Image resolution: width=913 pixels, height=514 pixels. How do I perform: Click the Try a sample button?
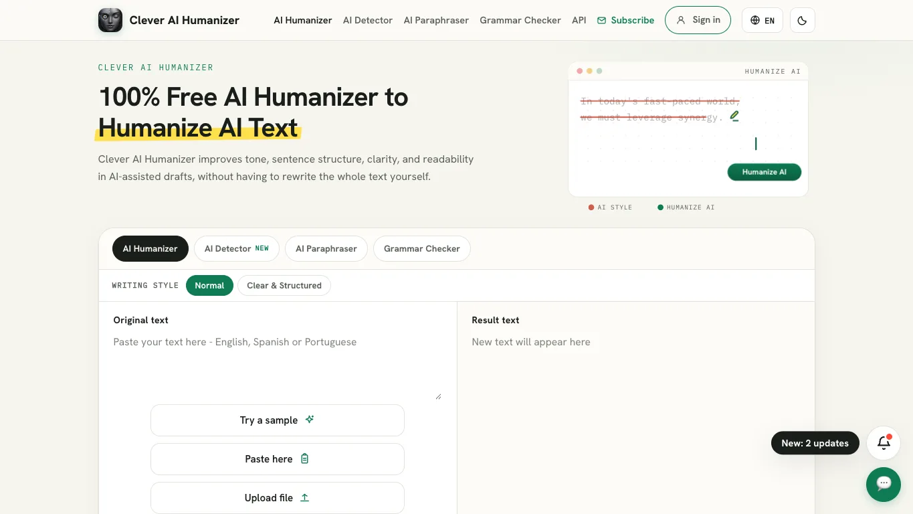click(278, 420)
